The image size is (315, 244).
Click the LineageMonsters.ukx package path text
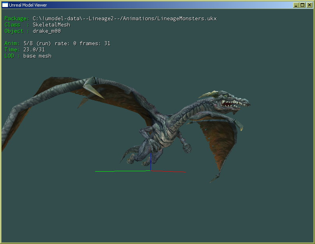124,19
